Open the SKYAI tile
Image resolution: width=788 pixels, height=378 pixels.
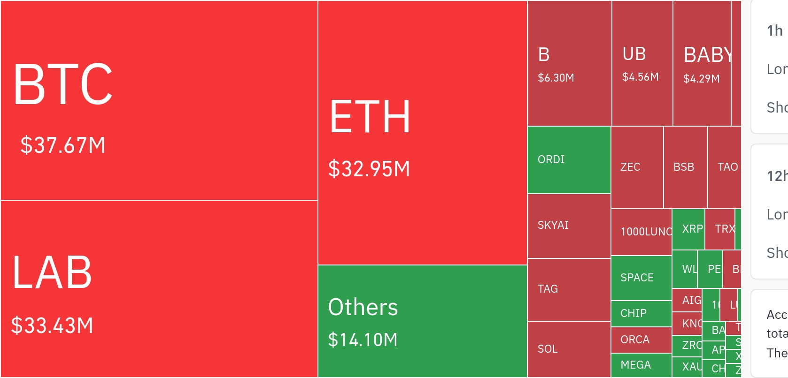(569, 226)
